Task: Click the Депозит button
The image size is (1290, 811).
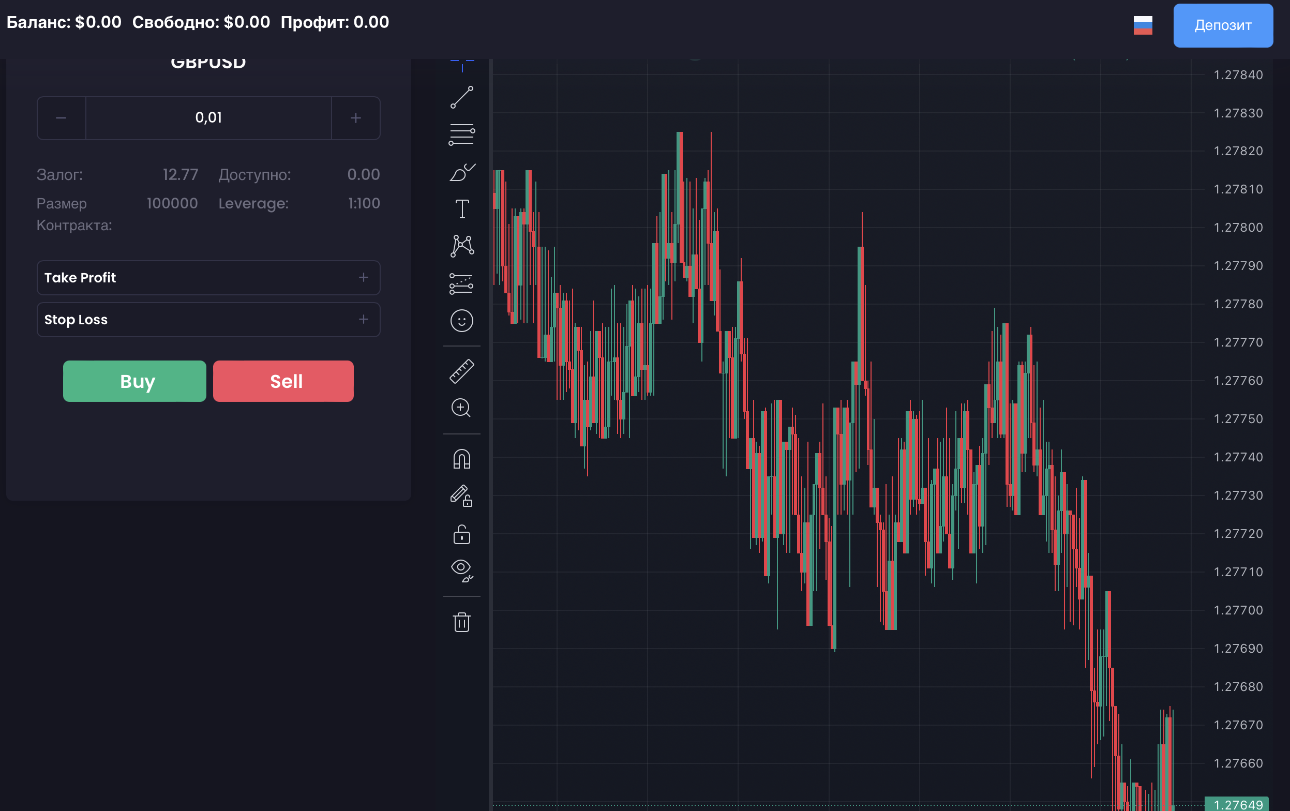Action: 1223,25
